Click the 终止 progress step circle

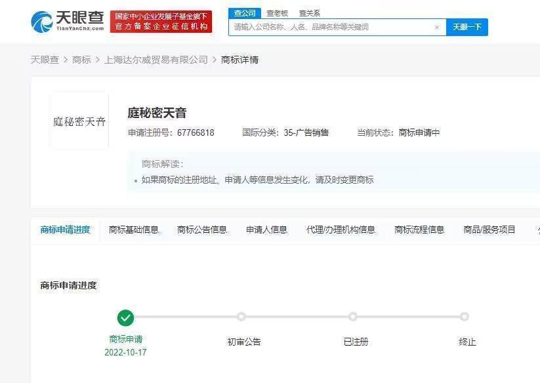[x=465, y=317]
